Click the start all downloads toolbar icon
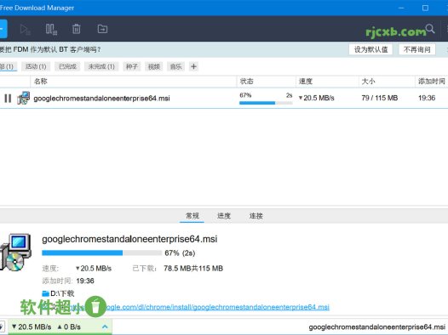 (x=26, y=29)
